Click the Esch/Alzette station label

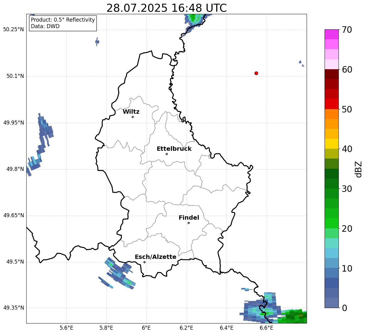point(155,257)
